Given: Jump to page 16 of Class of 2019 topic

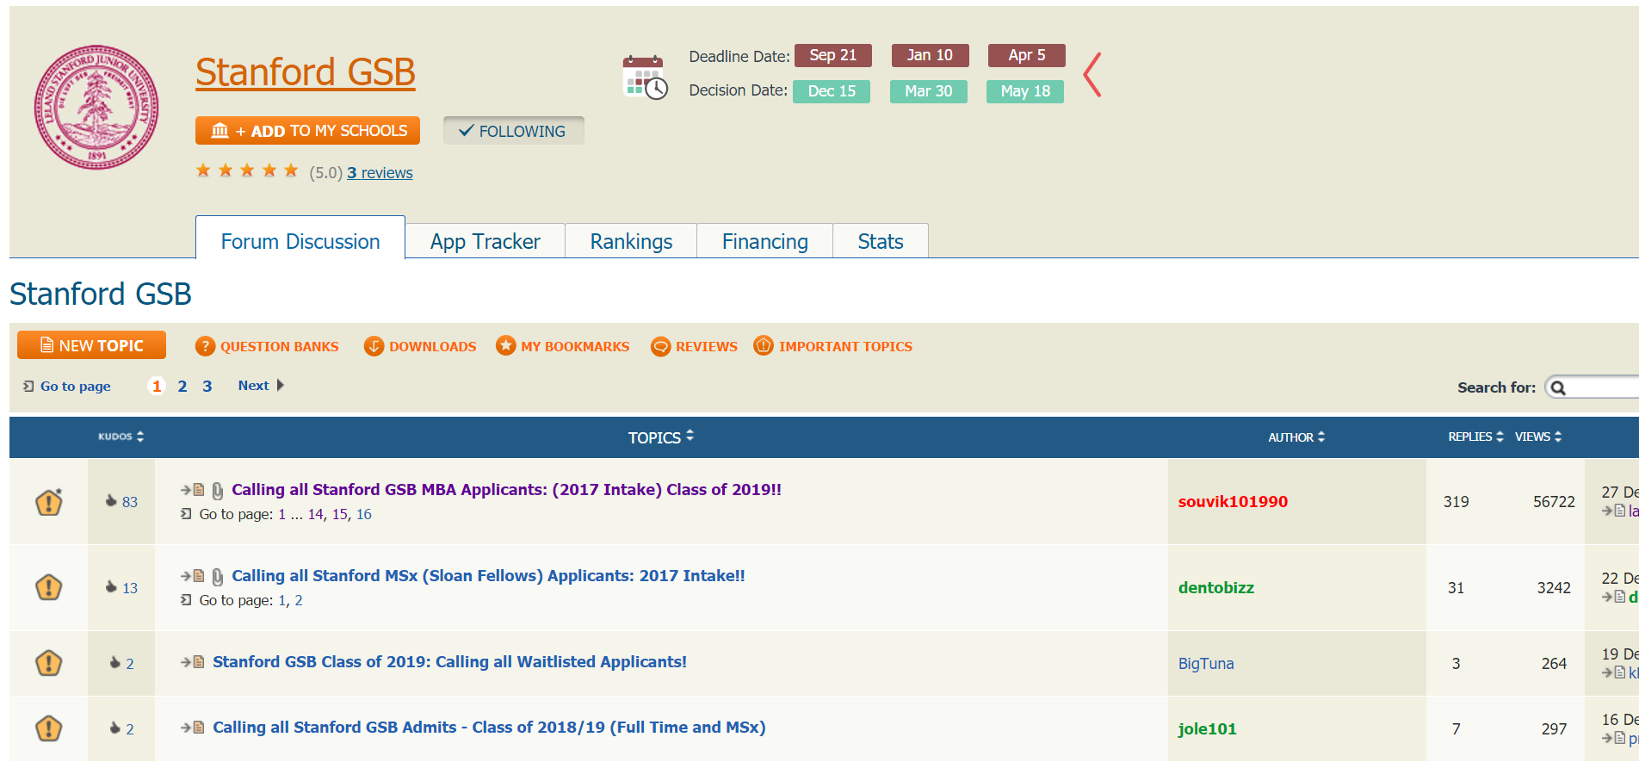Looking at the screenshot, I should point(364,514).
